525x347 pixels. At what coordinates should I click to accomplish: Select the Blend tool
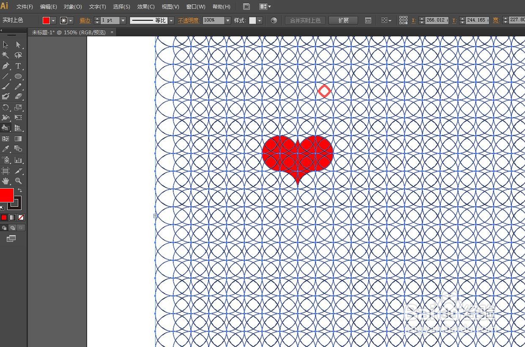point(18,149)
